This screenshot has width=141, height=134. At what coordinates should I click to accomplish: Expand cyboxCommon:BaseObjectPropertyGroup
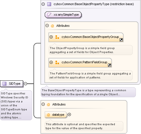(x=51, y=37)
